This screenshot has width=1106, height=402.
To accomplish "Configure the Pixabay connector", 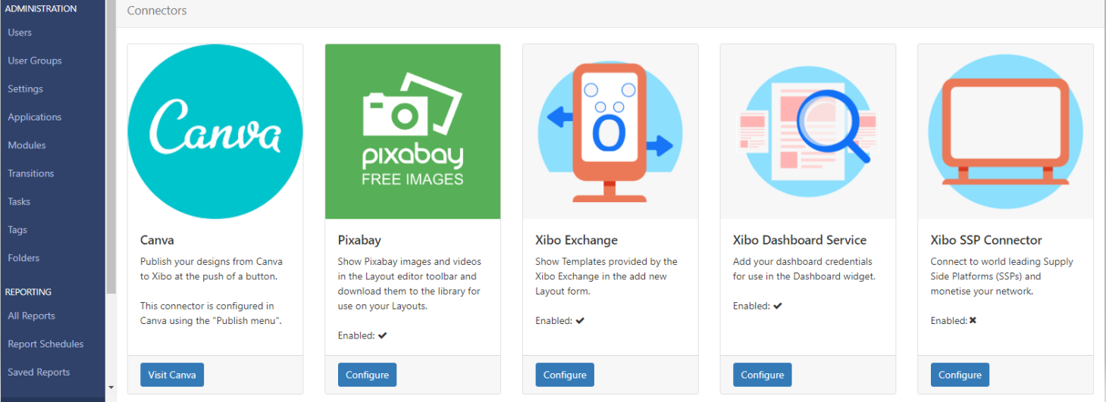I will pos(367,375).
